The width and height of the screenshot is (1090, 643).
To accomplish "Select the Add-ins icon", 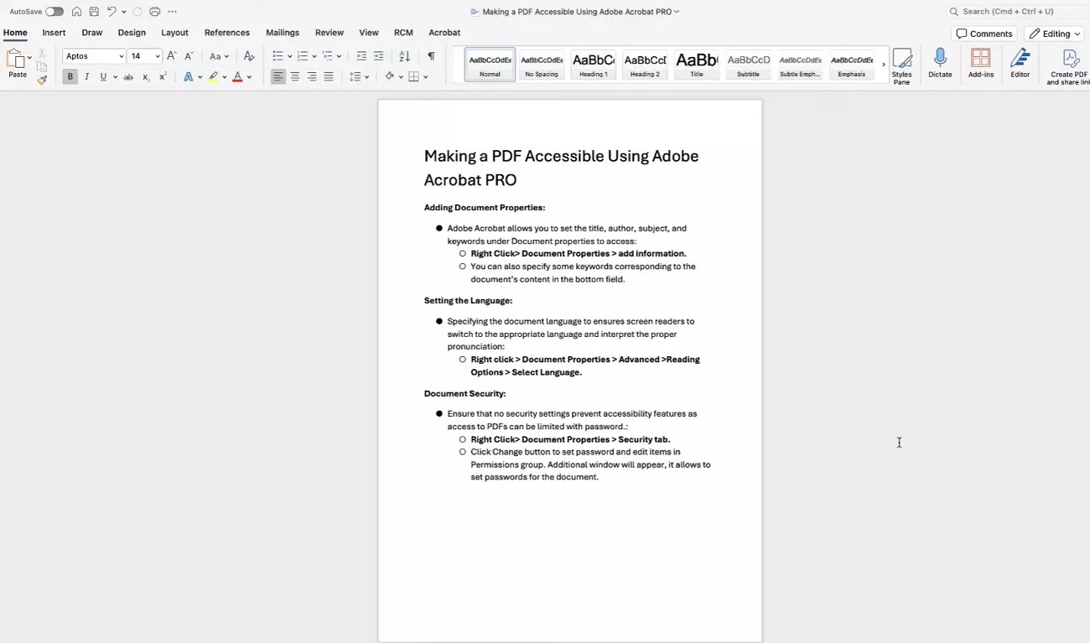I will click(x=981, y=63).
